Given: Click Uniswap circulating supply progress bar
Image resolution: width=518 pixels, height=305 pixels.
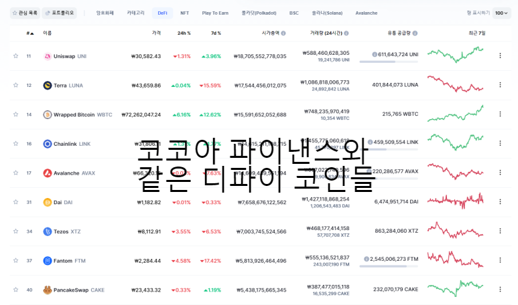Looking at the screenshot, I should 389,62.
